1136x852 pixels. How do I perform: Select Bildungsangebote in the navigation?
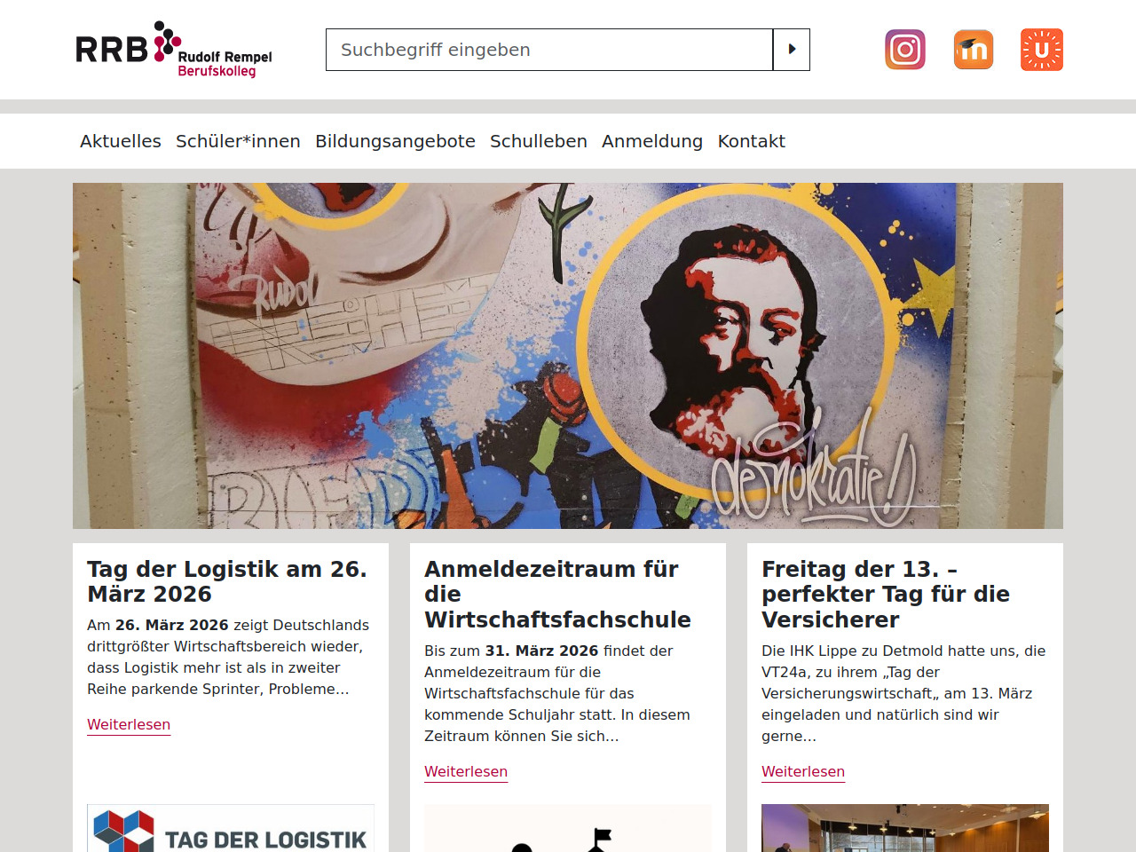tap(395, 141)
